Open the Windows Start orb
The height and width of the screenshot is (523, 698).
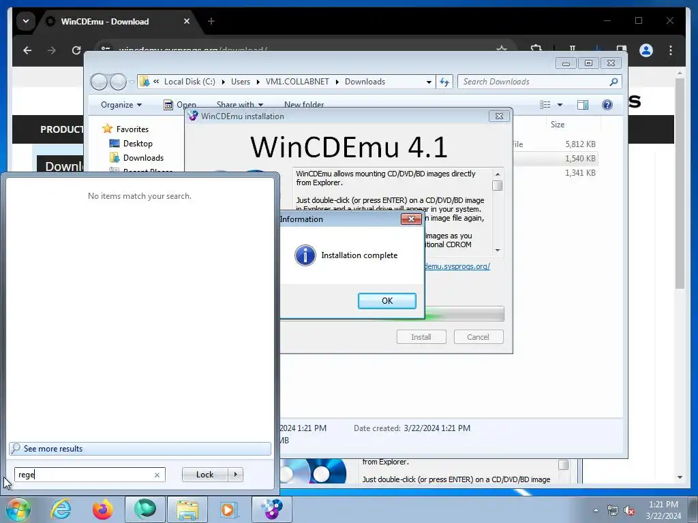pyautogui.click(x=18, y=509)
